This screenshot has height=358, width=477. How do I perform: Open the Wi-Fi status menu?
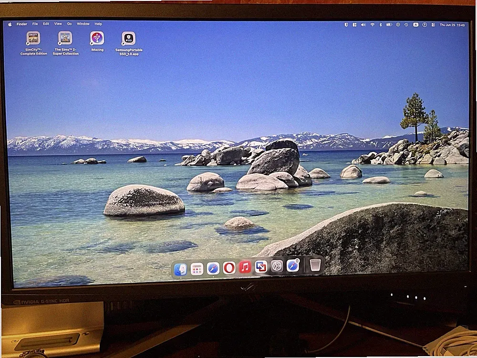point(373,25)
